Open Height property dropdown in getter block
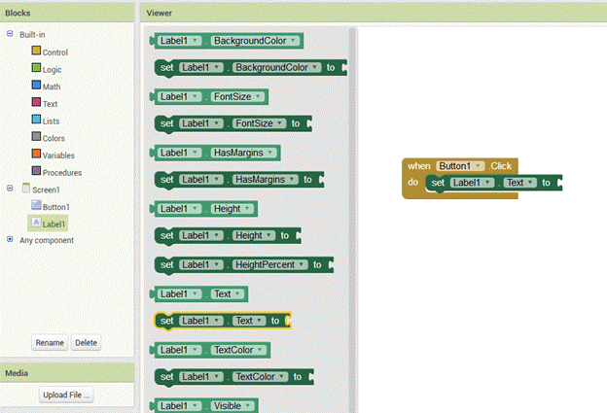 [x=247, y=209]
